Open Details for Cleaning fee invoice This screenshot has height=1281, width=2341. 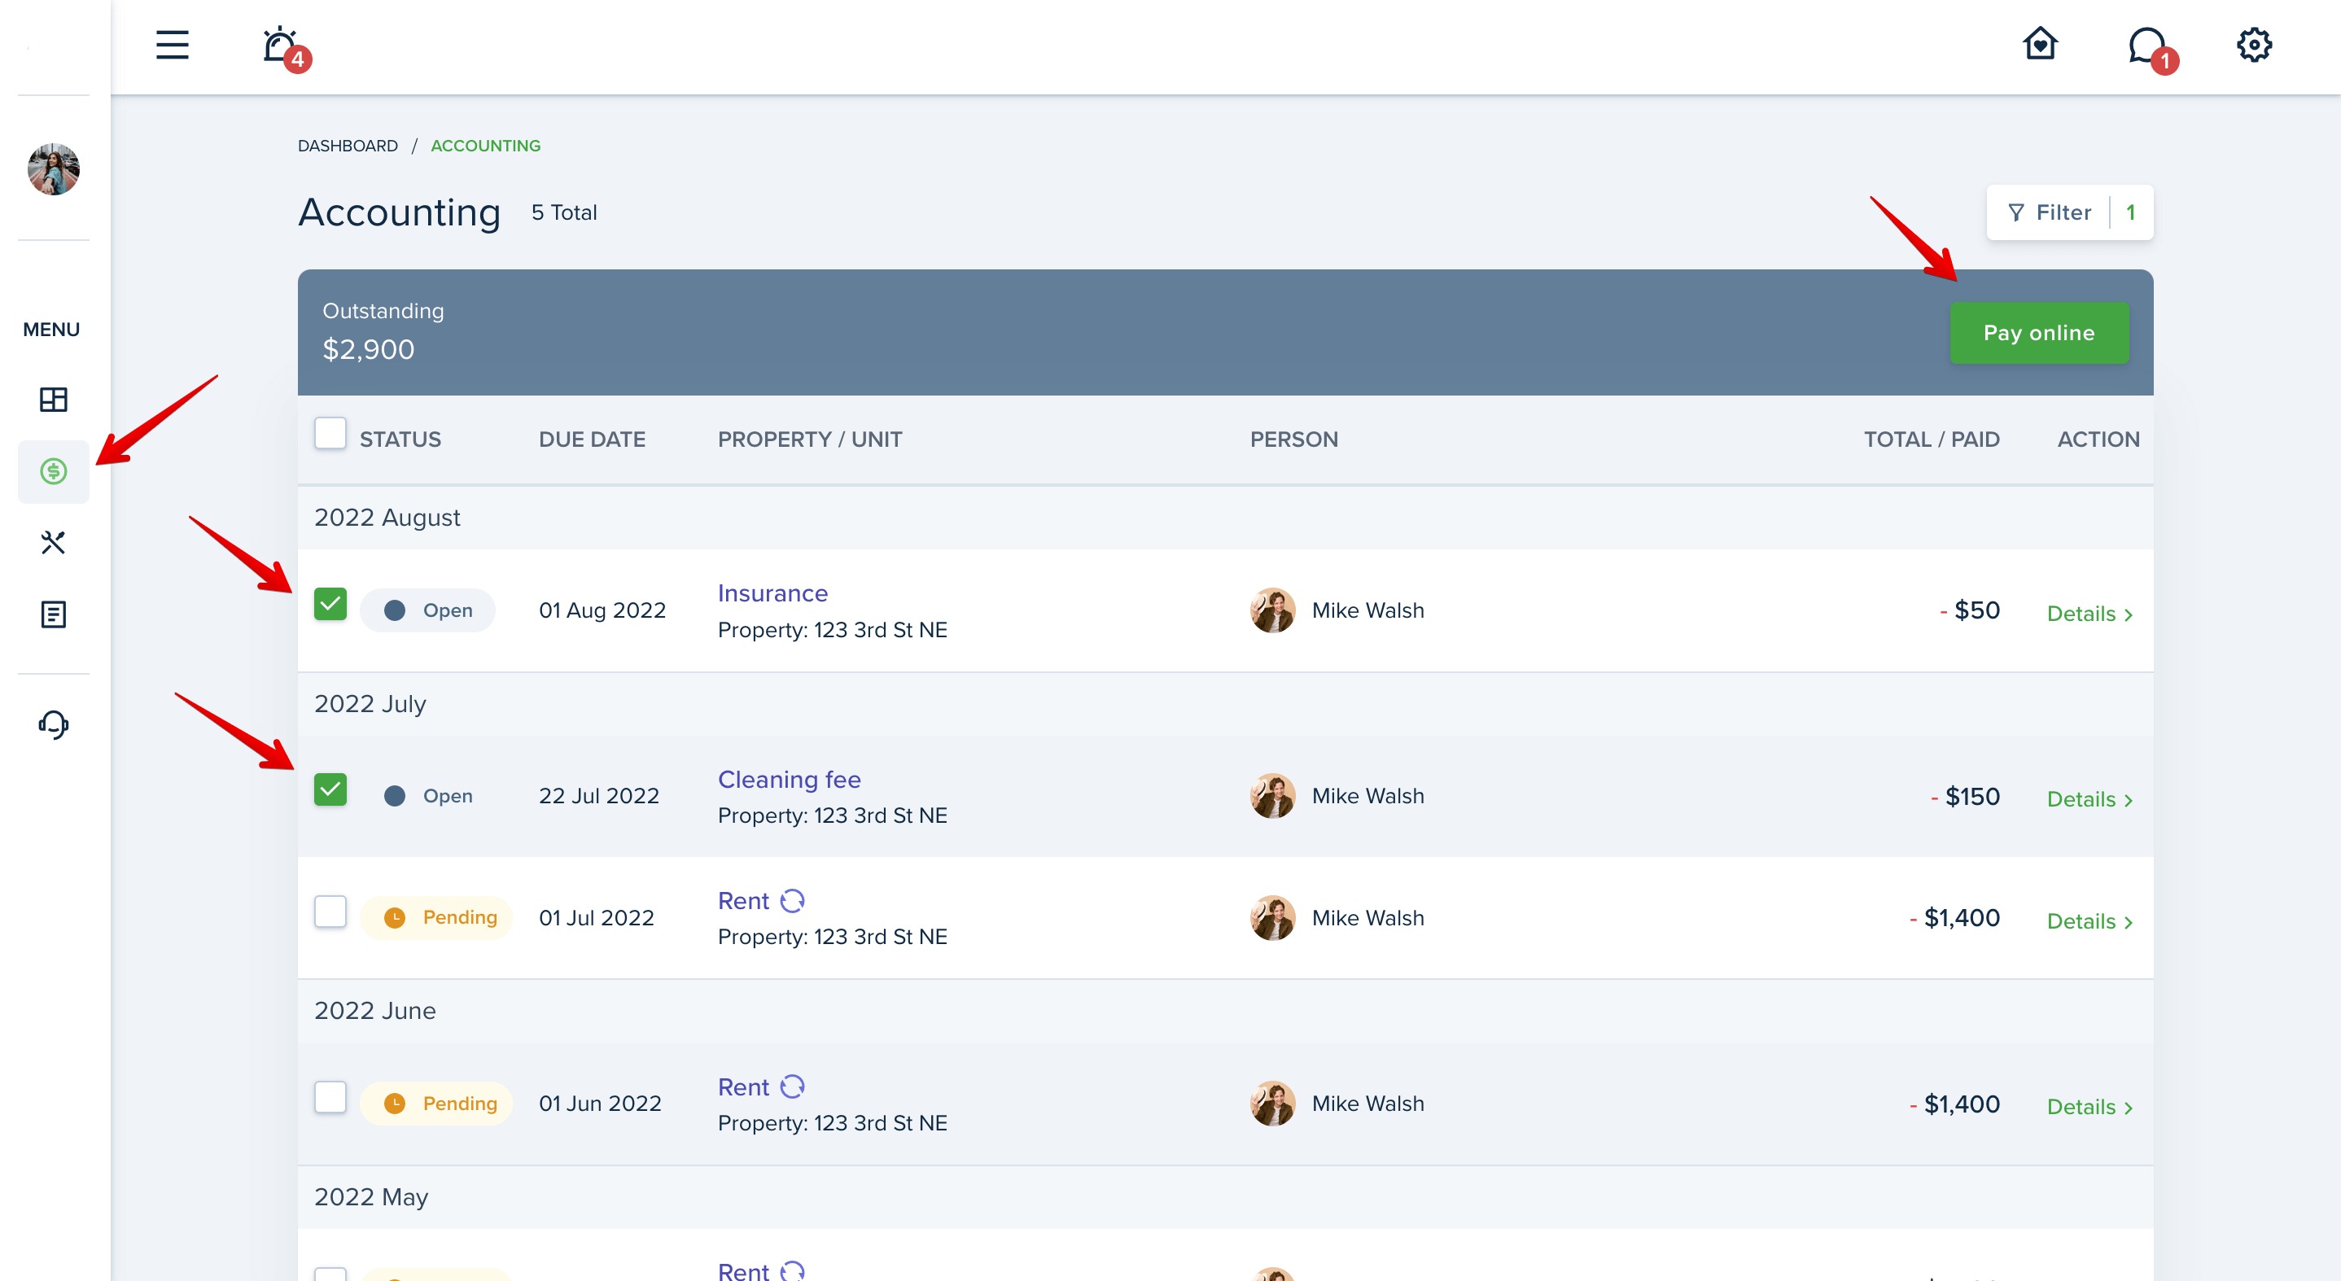click(x=2089, y=799)
